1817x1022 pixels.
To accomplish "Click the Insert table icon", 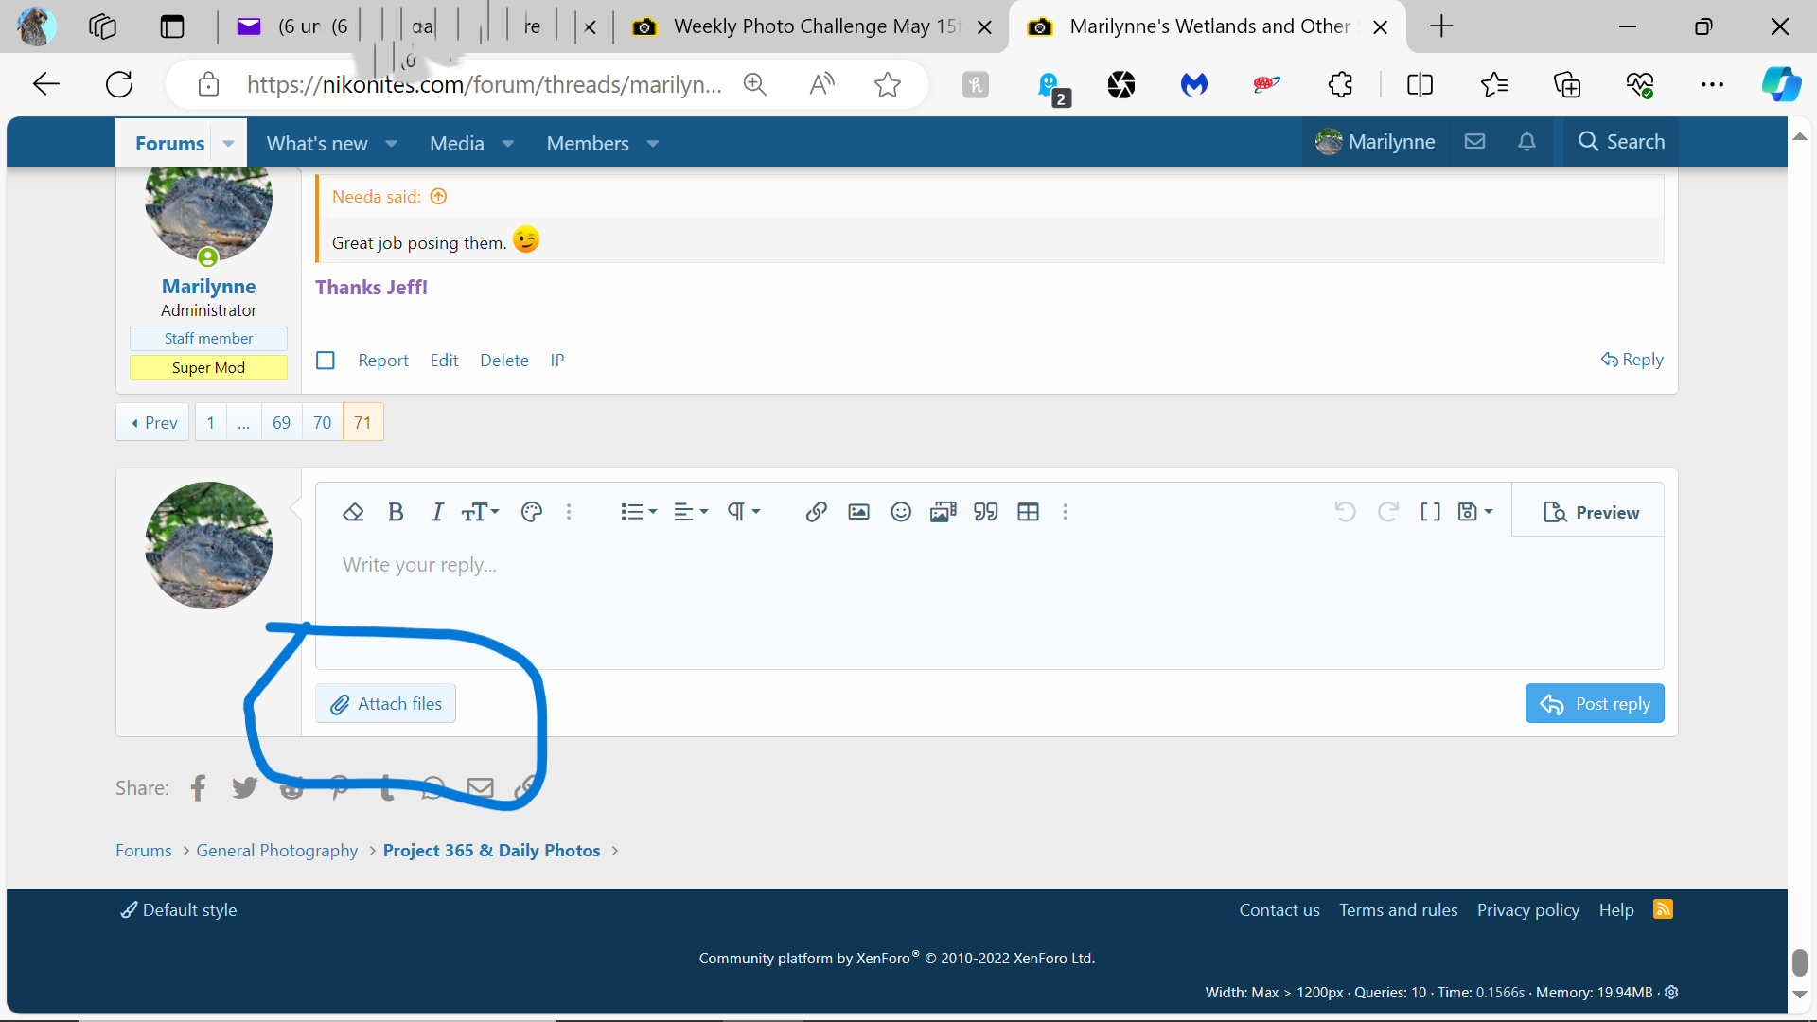I will coord(1028,512).
